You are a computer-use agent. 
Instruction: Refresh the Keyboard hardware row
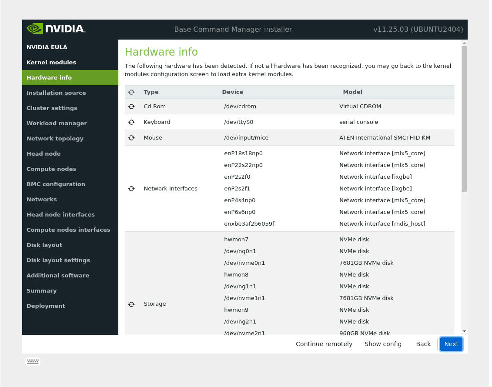click(131, 122)
